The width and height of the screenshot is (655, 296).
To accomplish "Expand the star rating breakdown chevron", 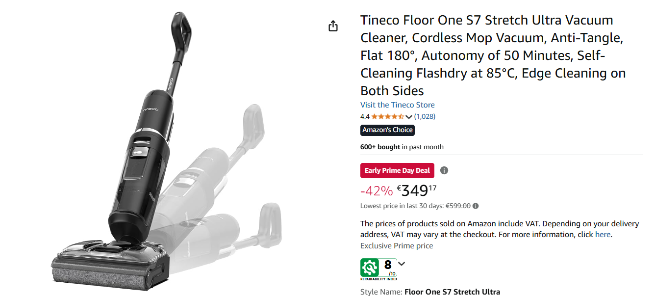I will click(409, 117).
